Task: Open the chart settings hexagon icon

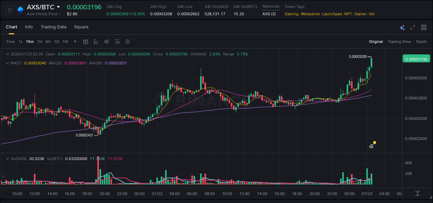Action: pyautogui.click(x=127, y=42)
